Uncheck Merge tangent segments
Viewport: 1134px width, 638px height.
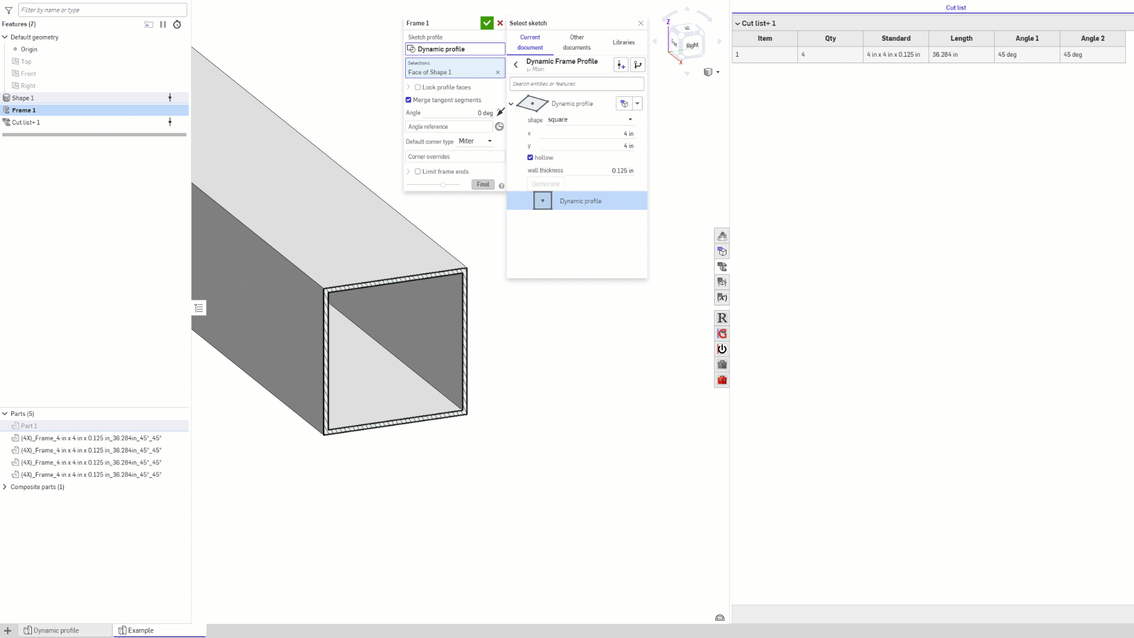(x=408, y=100)
